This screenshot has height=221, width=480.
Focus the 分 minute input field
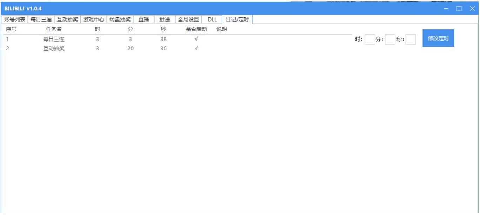tap(390, 40)
